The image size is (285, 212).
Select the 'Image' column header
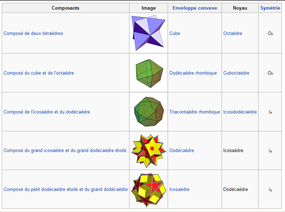149,8
